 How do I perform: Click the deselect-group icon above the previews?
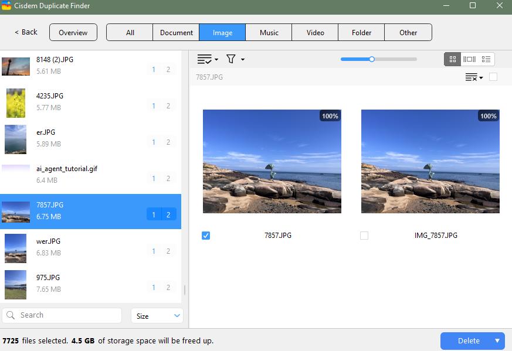coord(471,77)
